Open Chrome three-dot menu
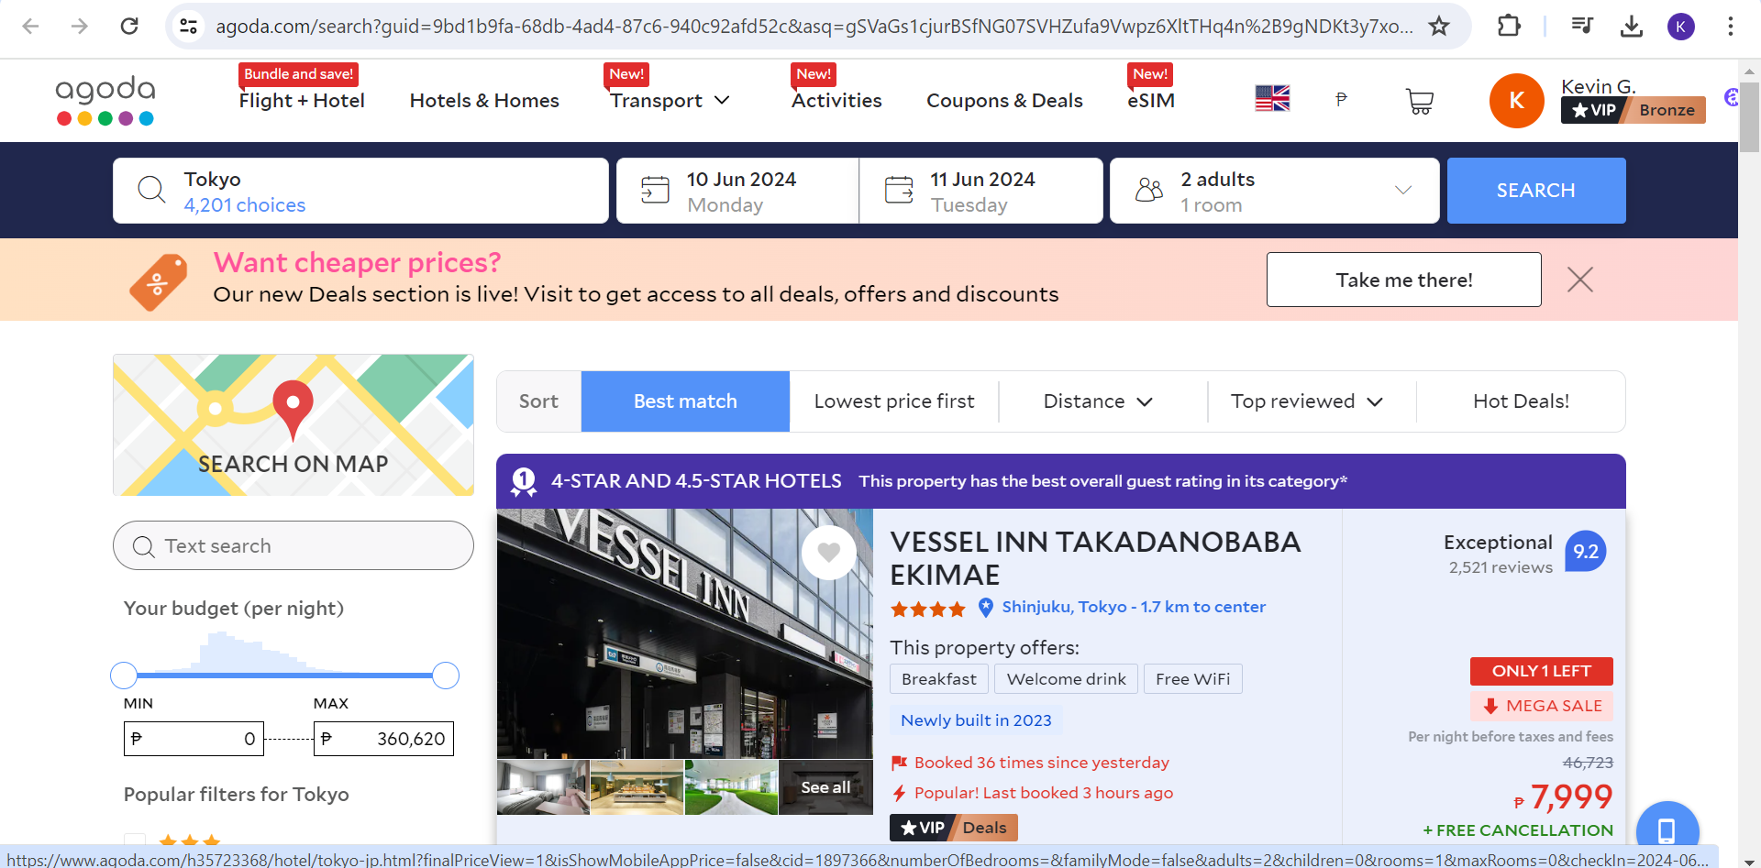1761x868 pixels. point(1731,26)
